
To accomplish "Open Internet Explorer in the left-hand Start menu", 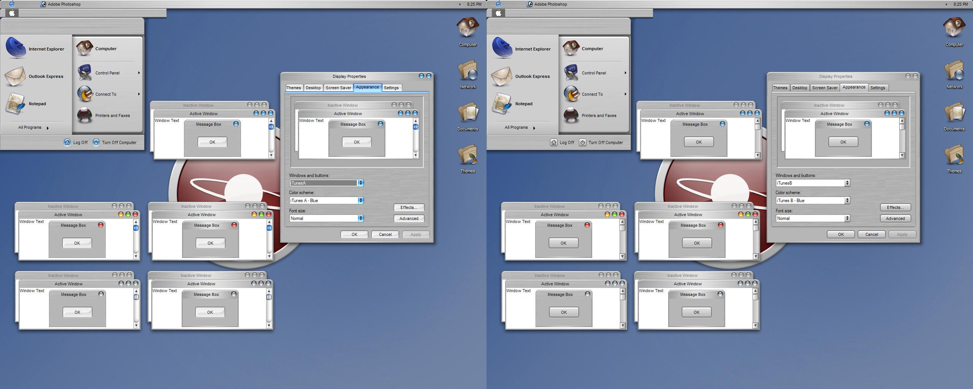I will [35, 49].
